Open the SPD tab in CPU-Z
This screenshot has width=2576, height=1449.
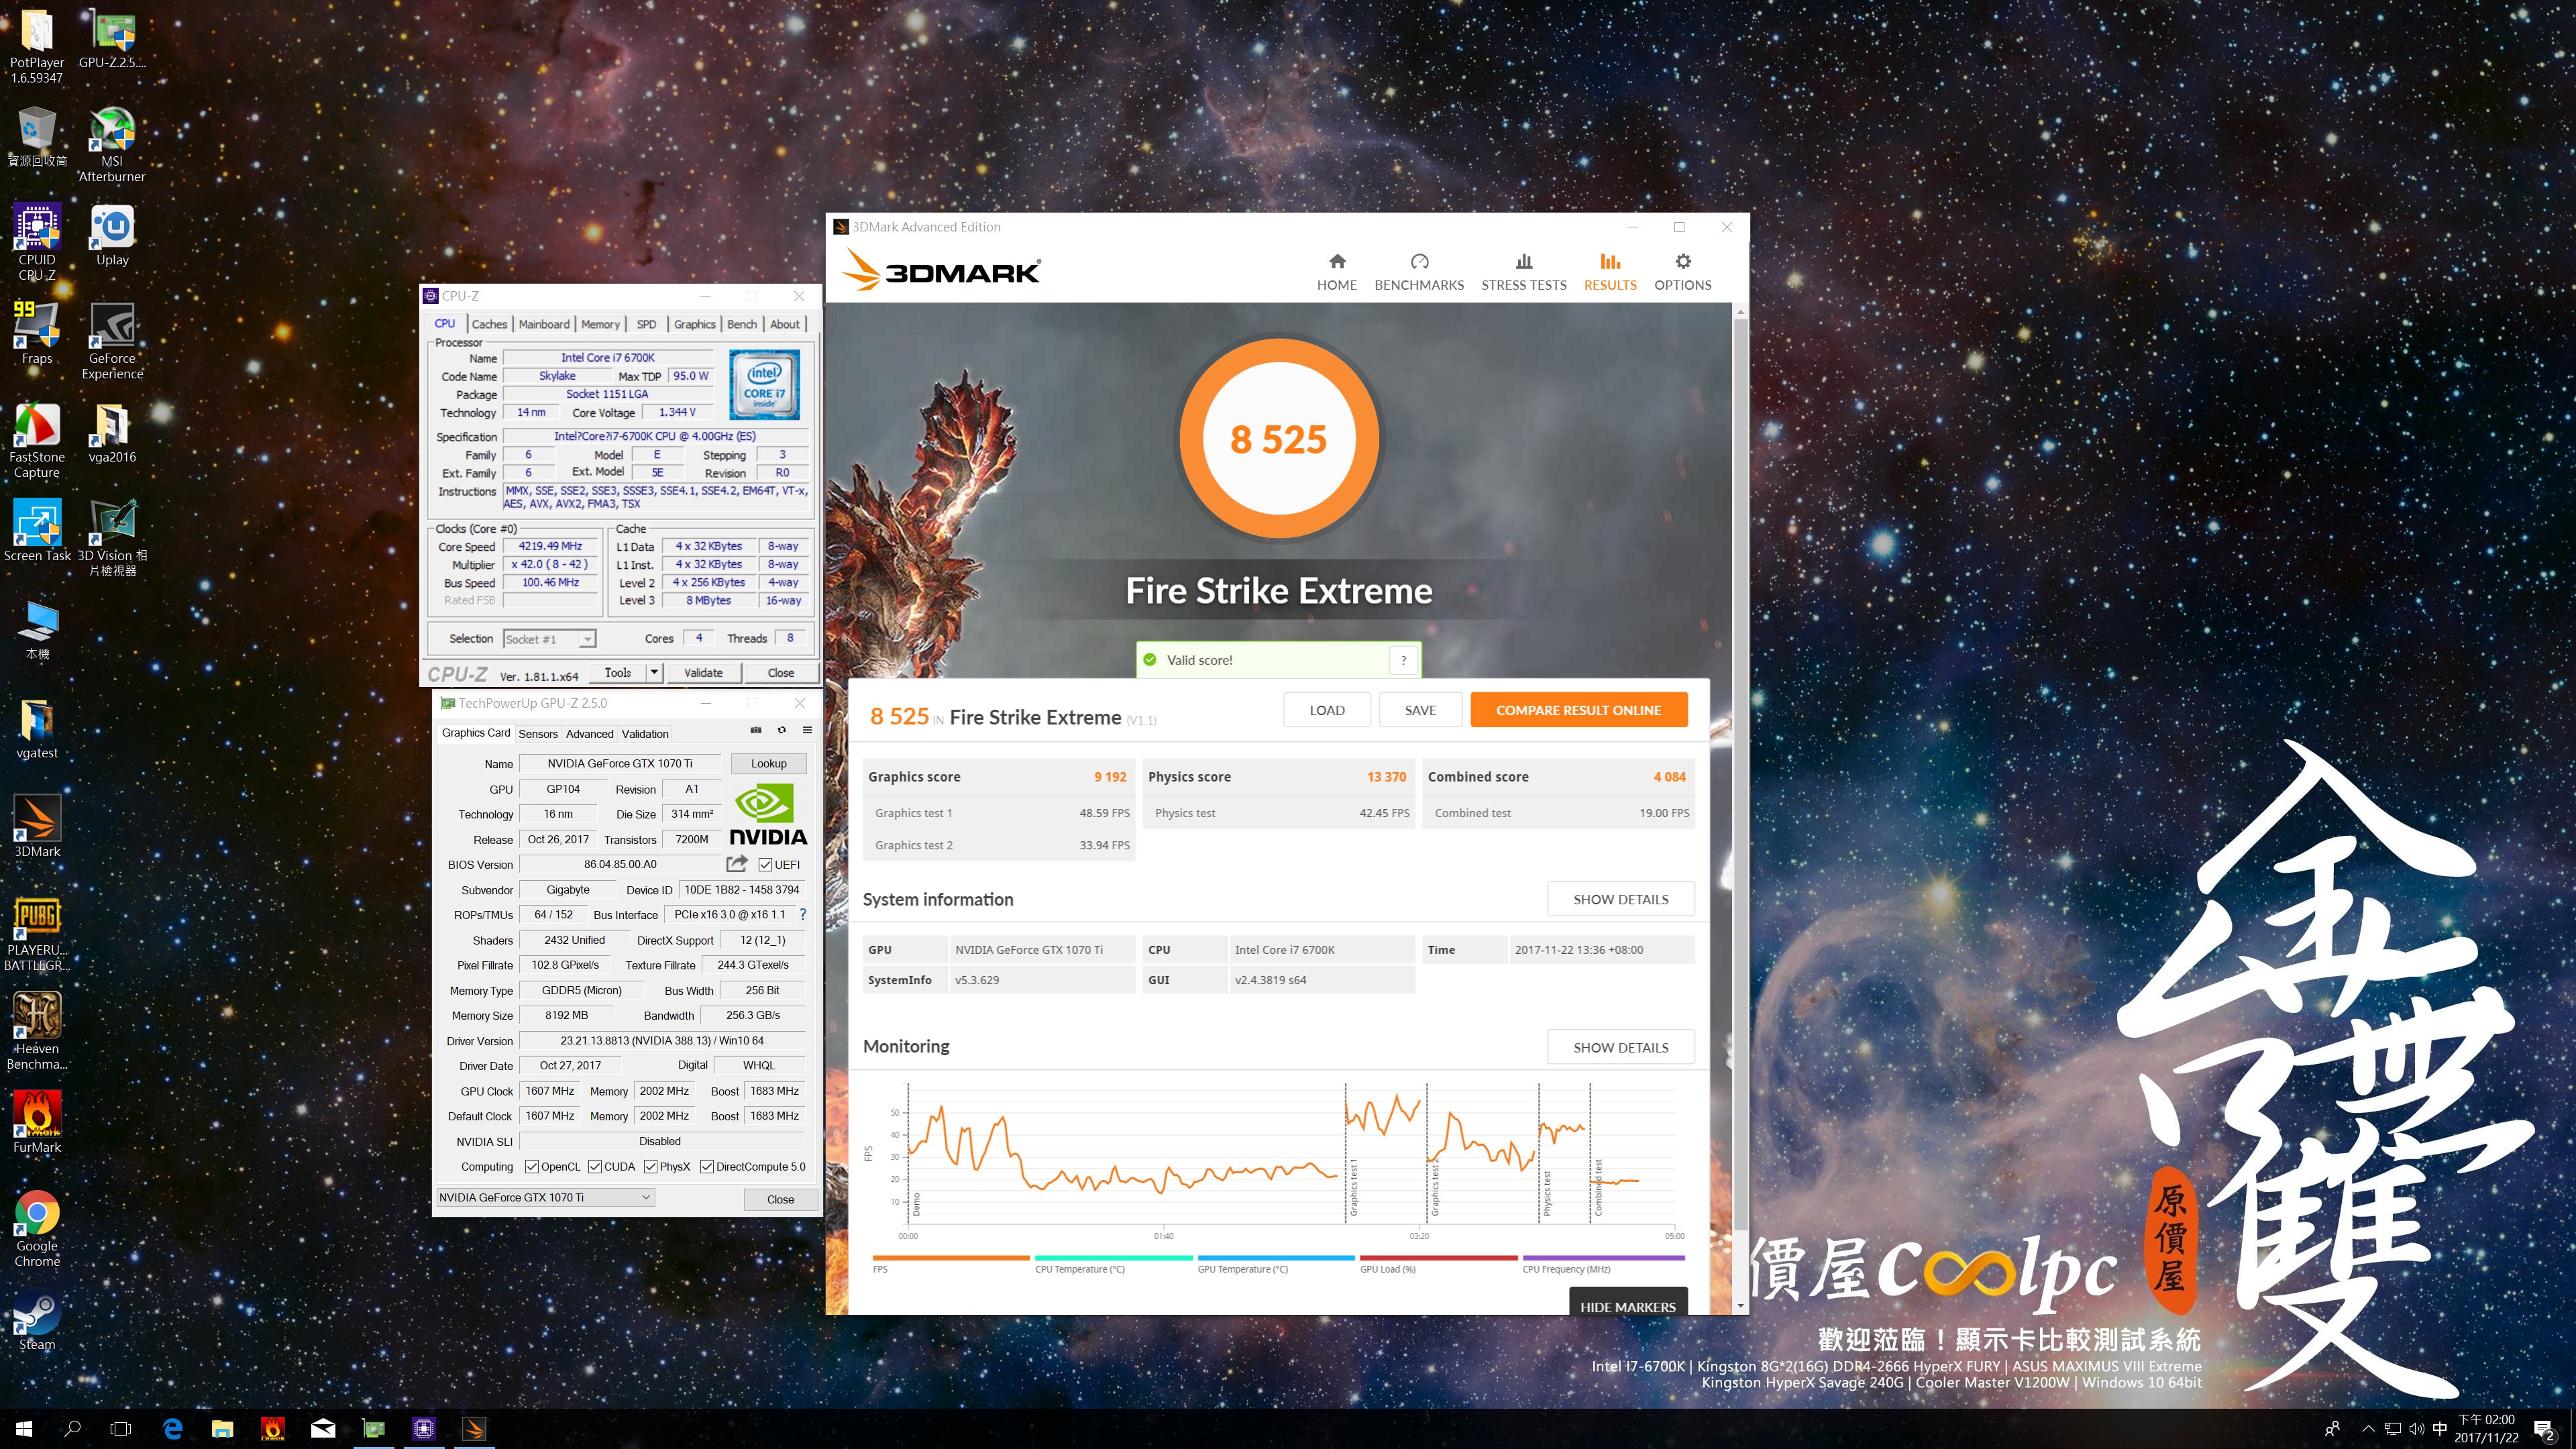click(647, 324)
